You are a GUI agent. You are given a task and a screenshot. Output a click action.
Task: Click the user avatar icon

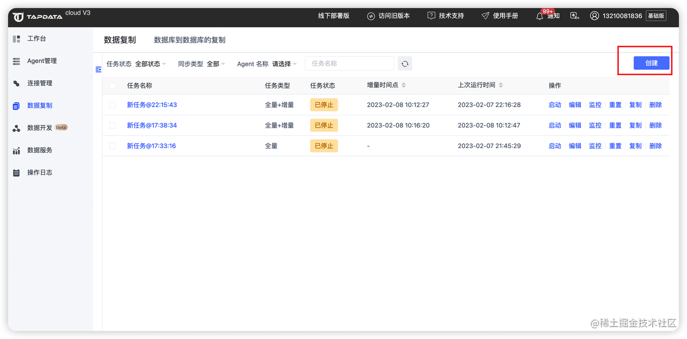coord(594,16)
